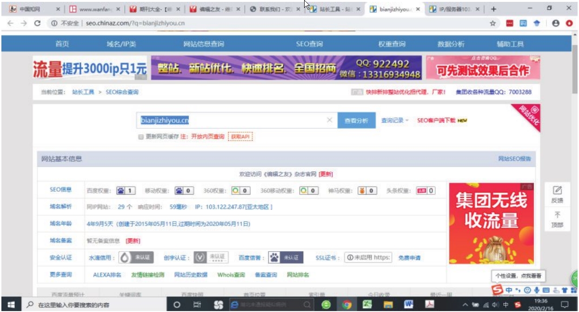
Task: Open the 网站历史数据 link
Action: [x=191, y=275]
